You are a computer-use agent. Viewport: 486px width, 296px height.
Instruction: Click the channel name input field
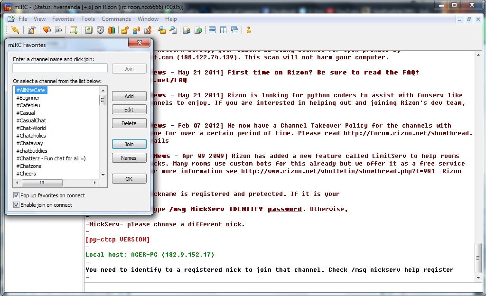pos(60,69)
